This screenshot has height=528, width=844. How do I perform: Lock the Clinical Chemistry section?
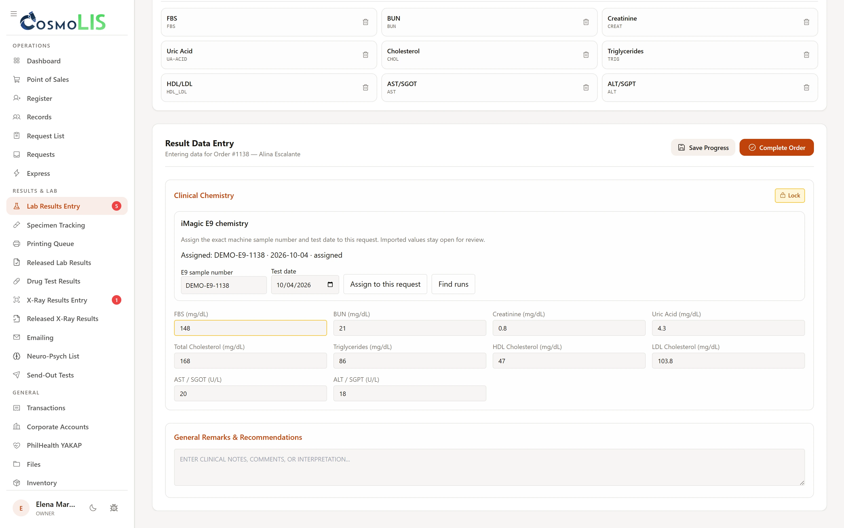click(790, 196)
